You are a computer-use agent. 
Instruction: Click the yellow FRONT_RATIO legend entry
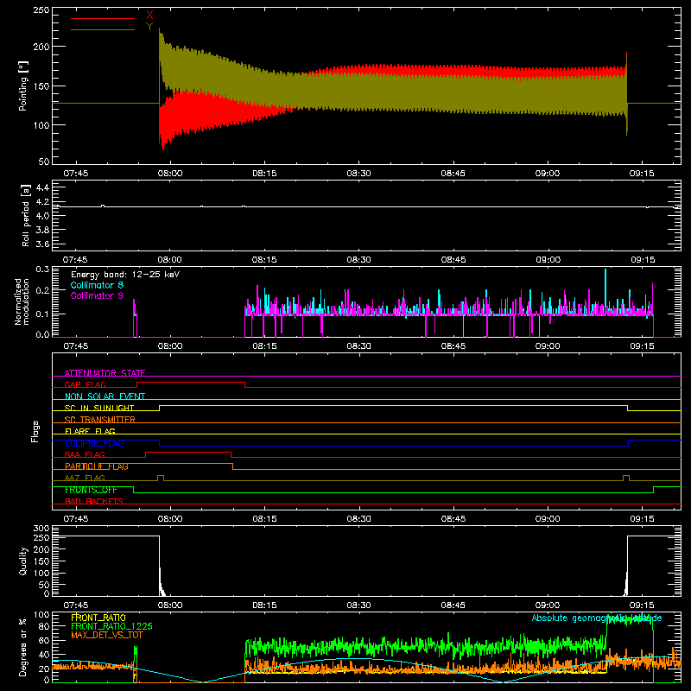98,618
